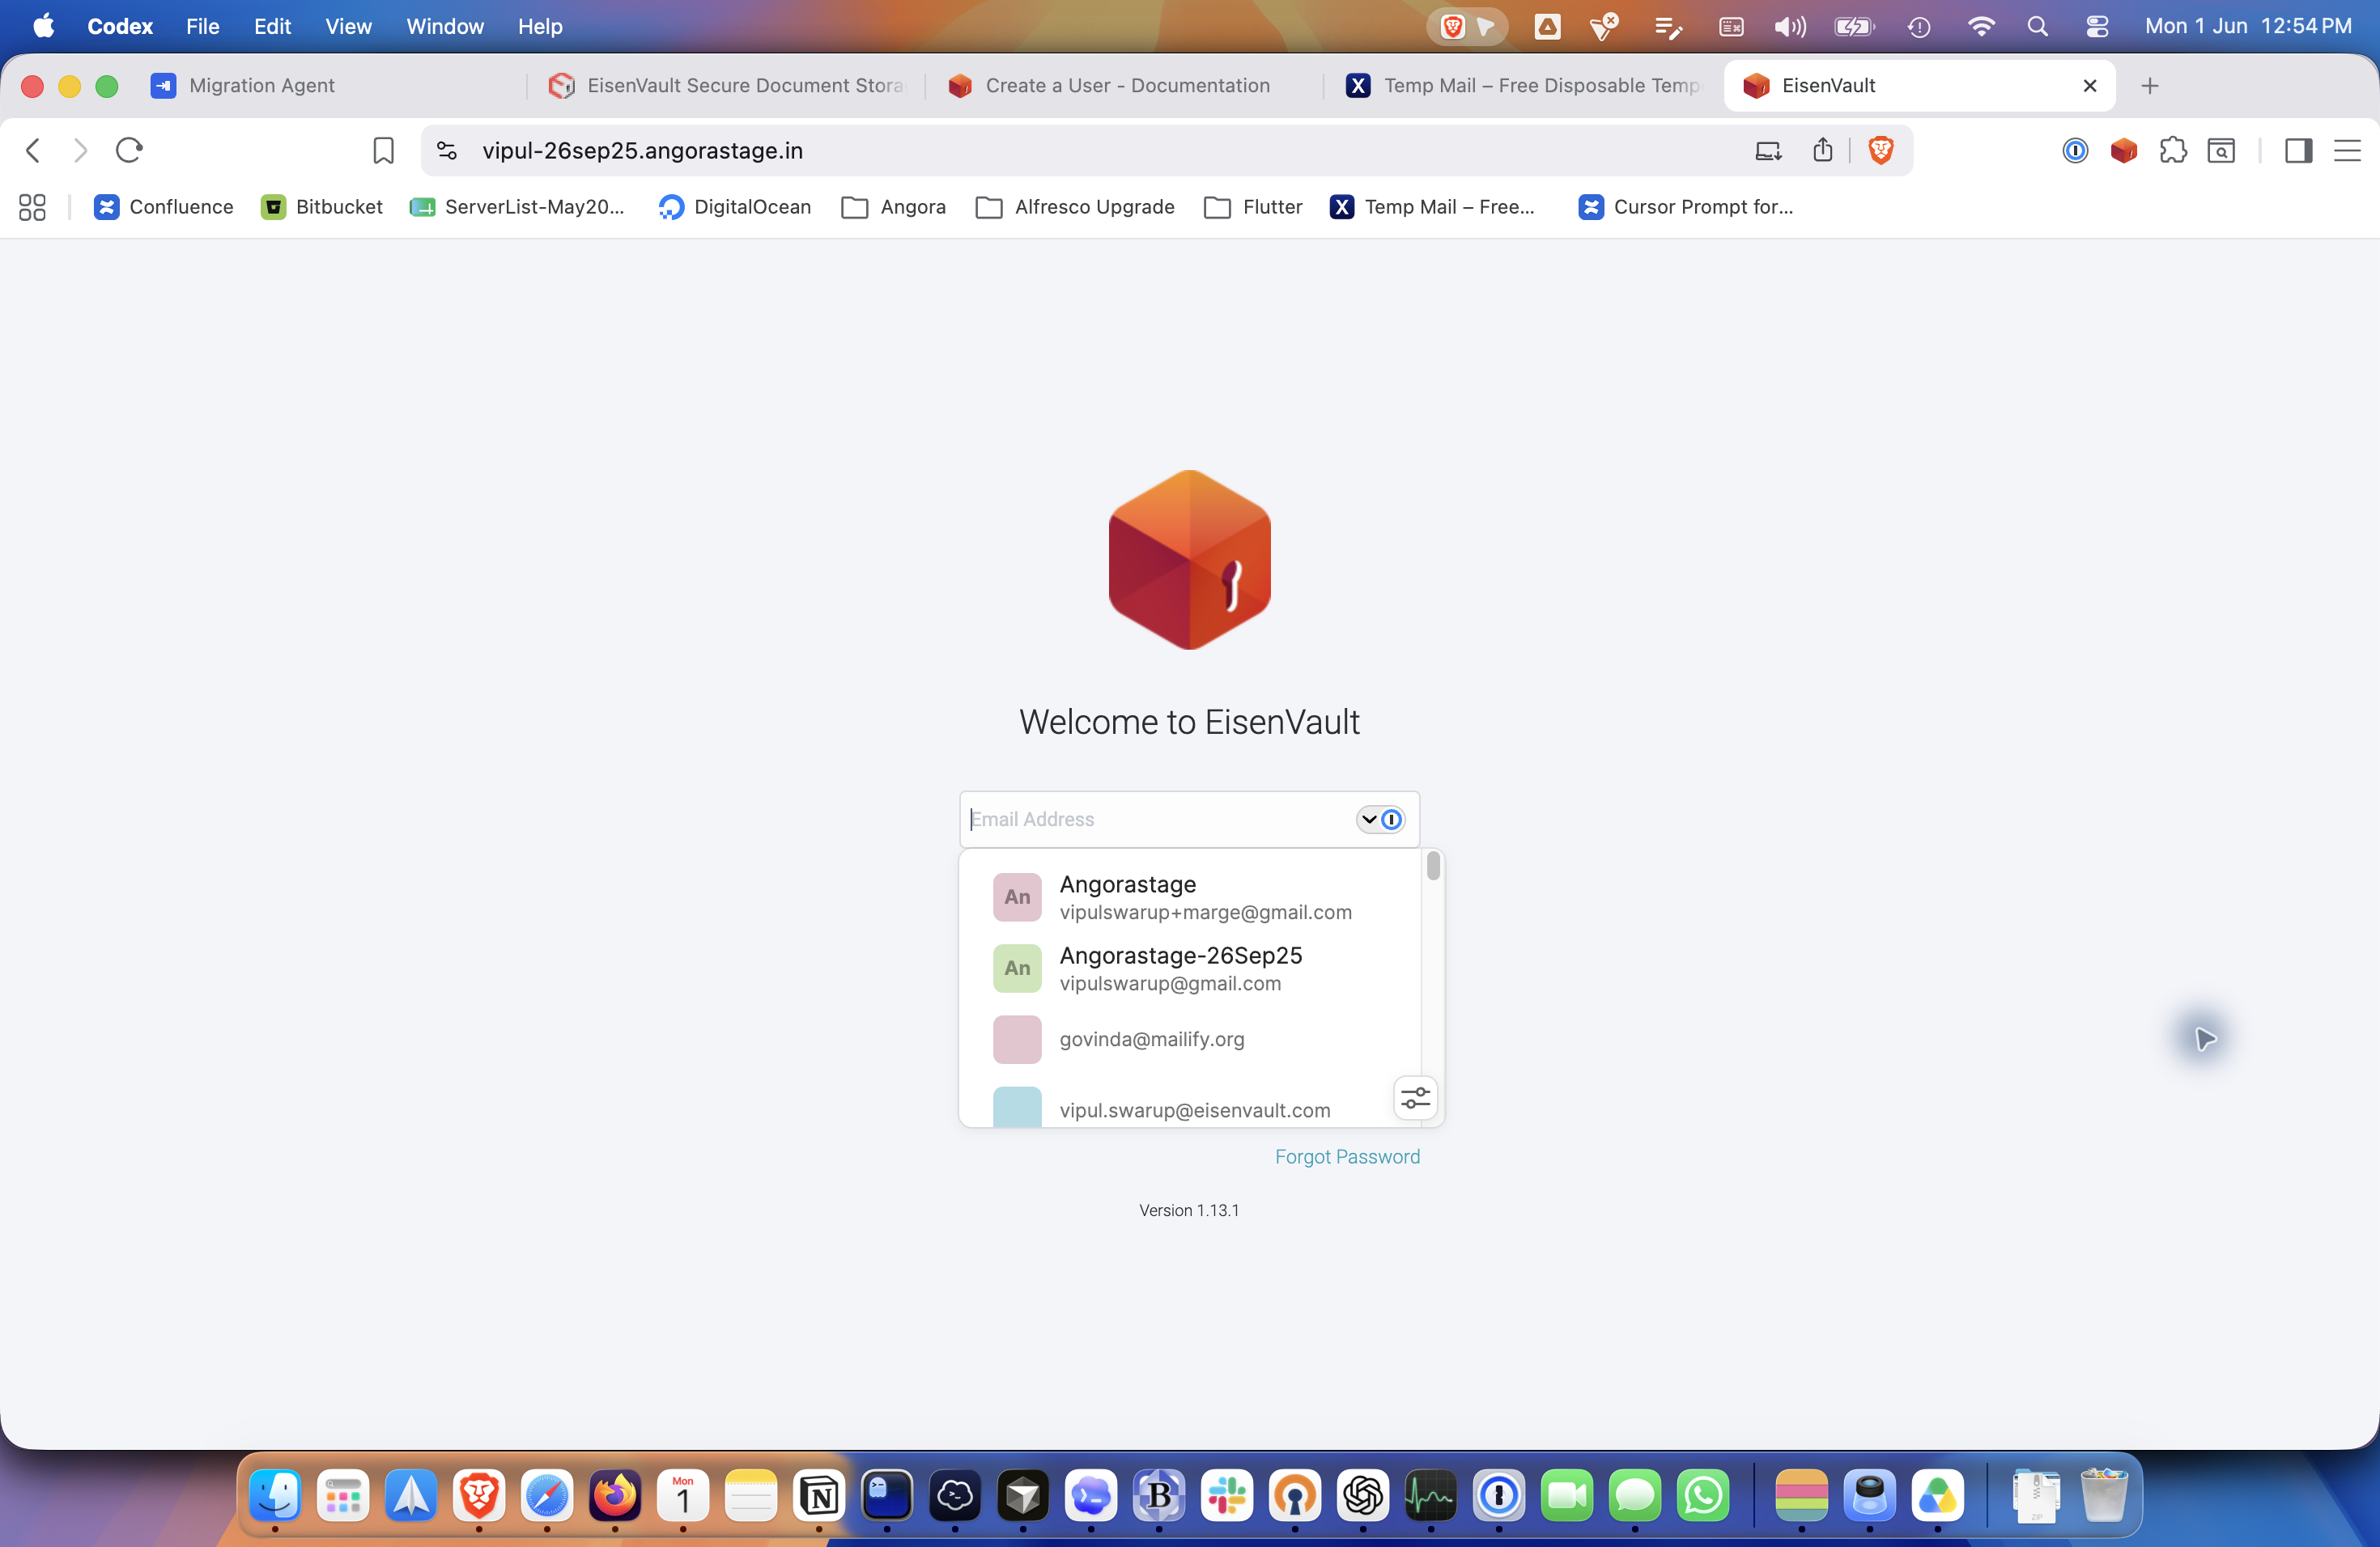This screenshot has height=1547, width=2380.
Task: Open the Bitbucket bookmark
Action: click(x=322, y=207)
